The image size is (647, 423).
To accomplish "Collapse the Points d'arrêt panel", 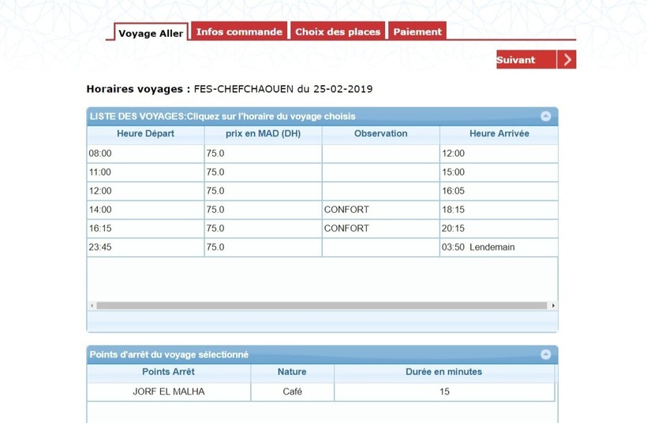I will (545, 354).
